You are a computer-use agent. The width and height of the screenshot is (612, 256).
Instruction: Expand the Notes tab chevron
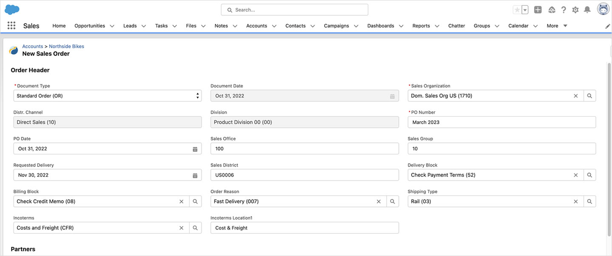coord(235,26)
